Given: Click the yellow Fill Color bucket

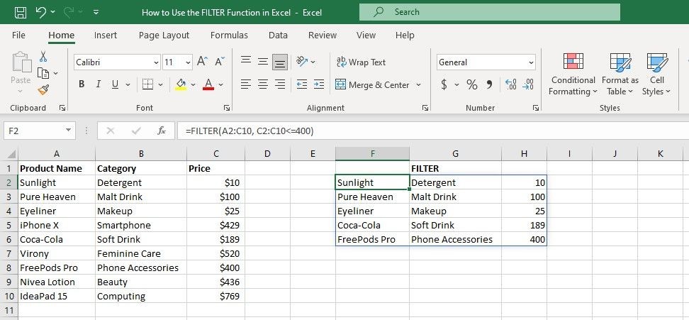Looking at the screenshot, I should pyautogui.click(x=181, y=84).
